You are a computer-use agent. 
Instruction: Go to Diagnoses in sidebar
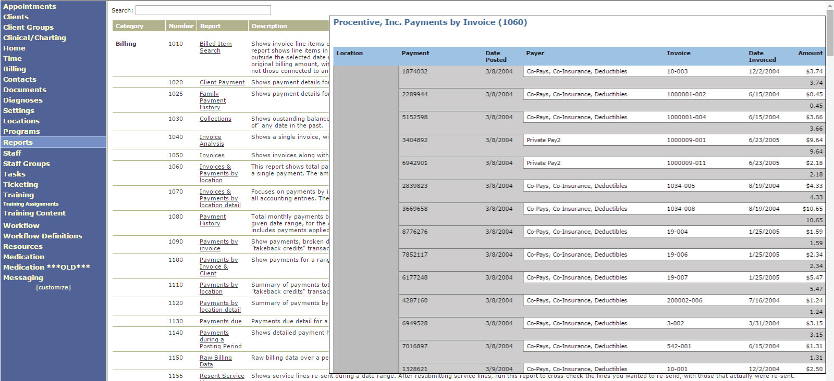[x=23, y=100]
